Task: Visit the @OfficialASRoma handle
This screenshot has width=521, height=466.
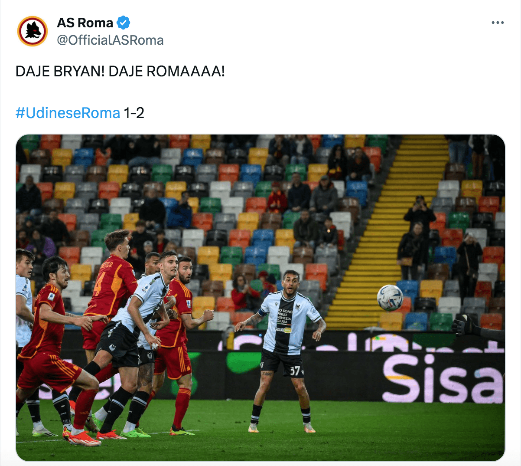Action: point(110,40)
